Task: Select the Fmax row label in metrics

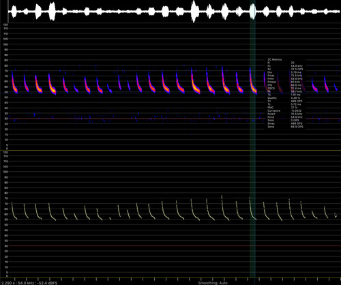Action: pos(271,76)
